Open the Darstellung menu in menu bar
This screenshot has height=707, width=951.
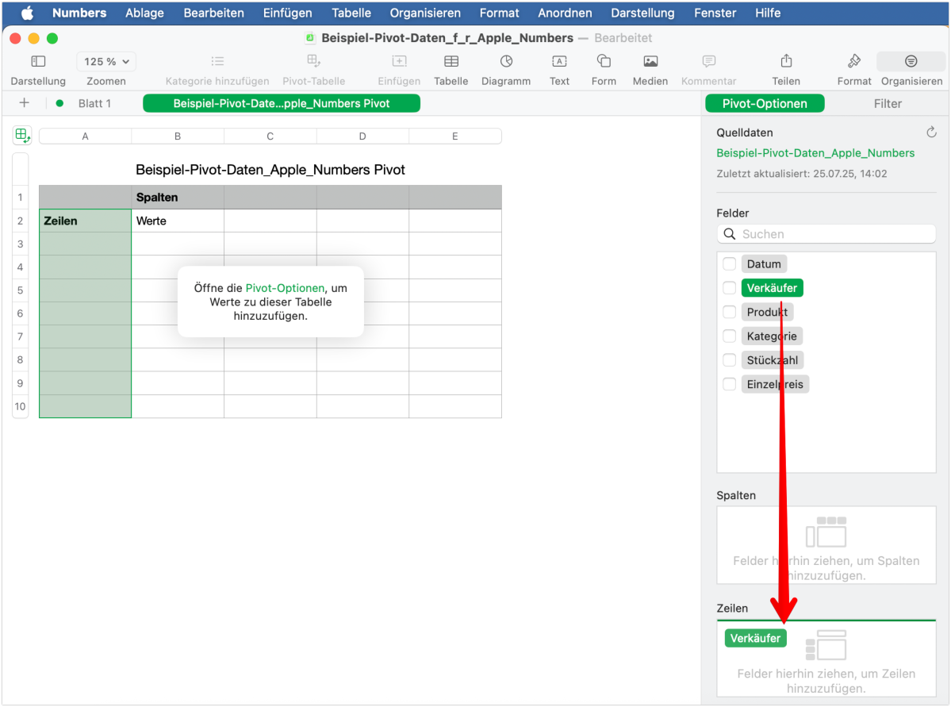642,13
